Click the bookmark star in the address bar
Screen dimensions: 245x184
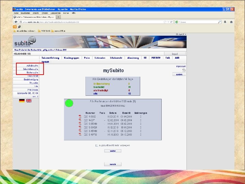pos(165,22)
